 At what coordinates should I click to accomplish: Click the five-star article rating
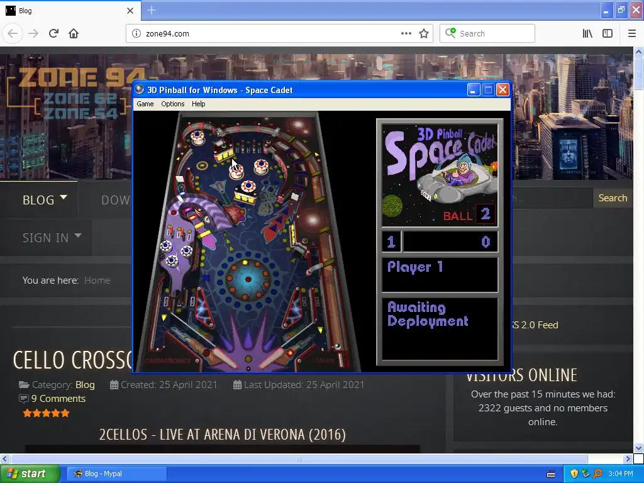(x=46, y=413)
